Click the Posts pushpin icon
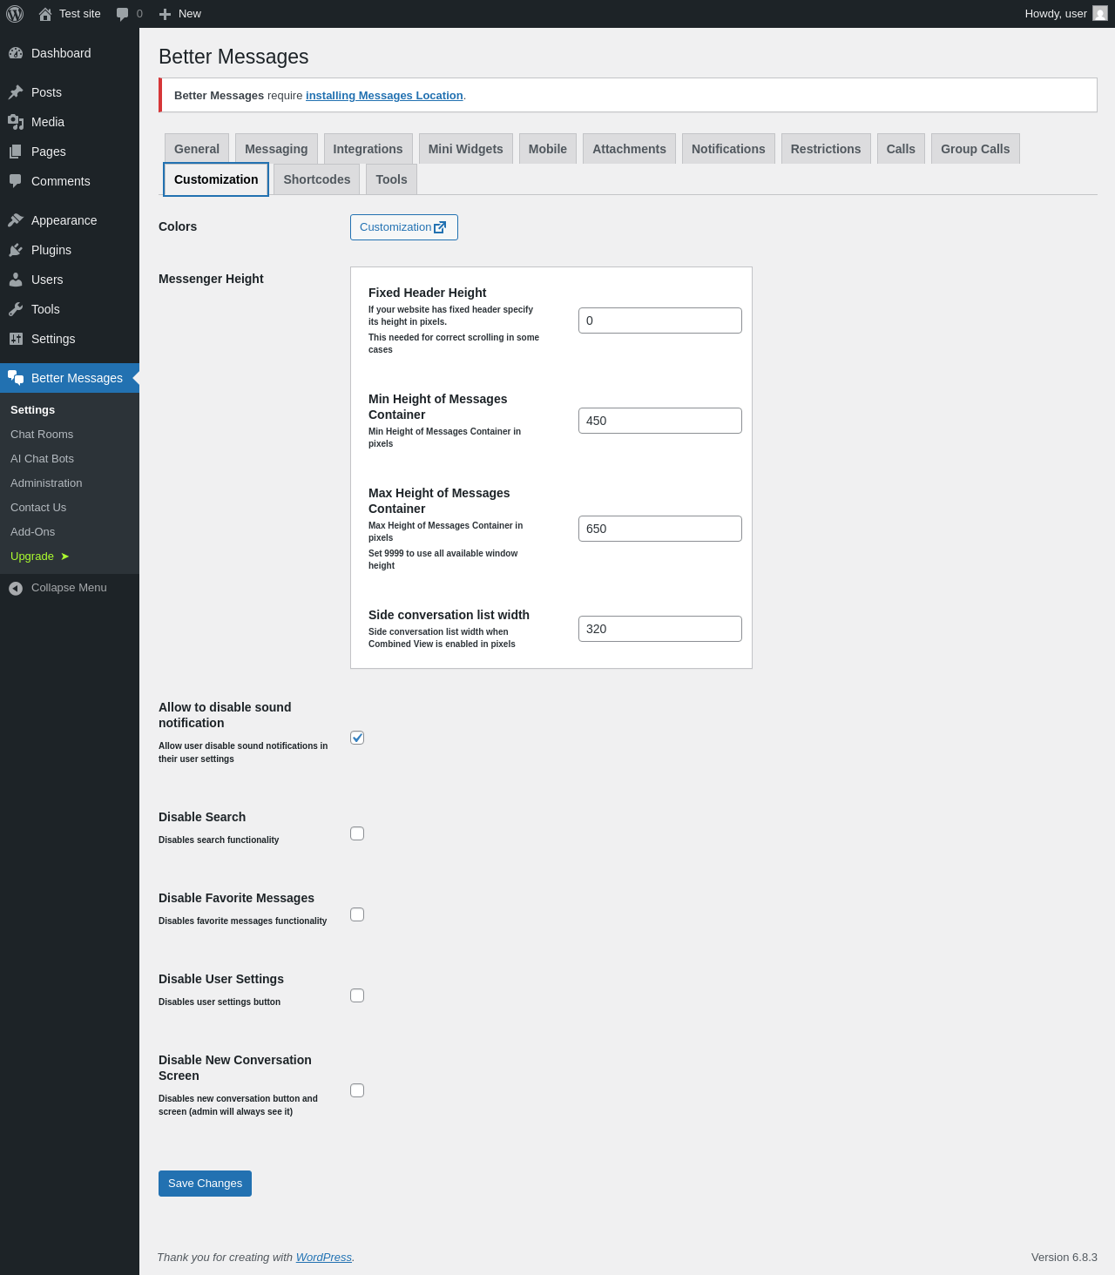Image resolution: width=1115 pixels, height=1275 pixels. click(x=16, y=92)
